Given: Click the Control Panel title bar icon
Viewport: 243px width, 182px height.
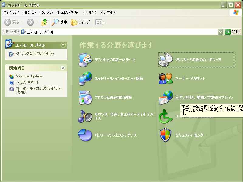Looking at the screenshot, I should coord(4,5).
